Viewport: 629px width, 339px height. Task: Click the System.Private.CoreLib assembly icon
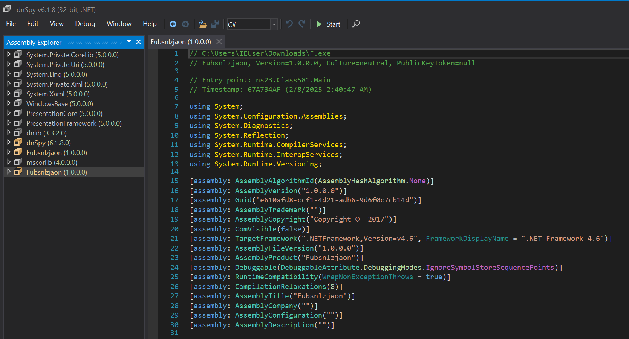click(18, 55)
